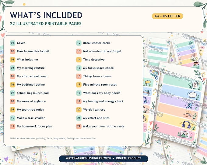Click the Cover list entry
The height and width of the screenshot is (165, 207).
pos(21,43)
